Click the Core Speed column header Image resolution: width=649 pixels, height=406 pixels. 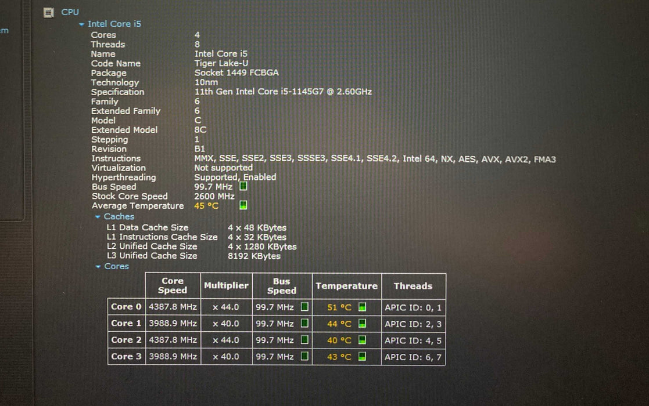(173, 285)
